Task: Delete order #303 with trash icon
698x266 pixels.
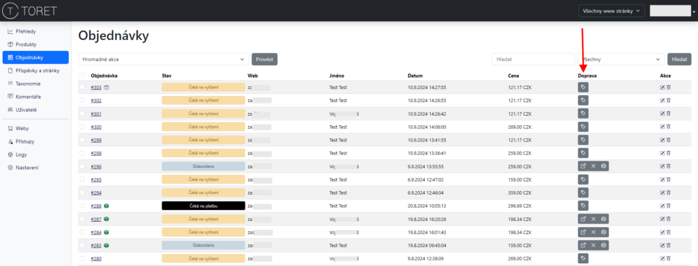Action: [669, 88]
